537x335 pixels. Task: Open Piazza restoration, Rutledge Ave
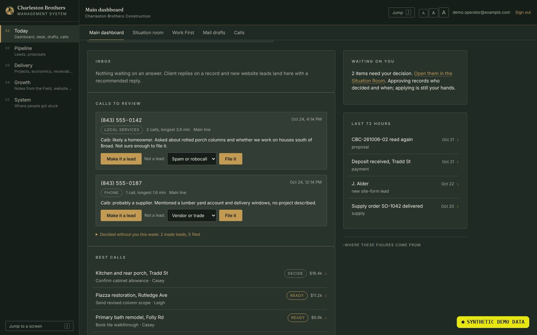click(x=209, y=299)
